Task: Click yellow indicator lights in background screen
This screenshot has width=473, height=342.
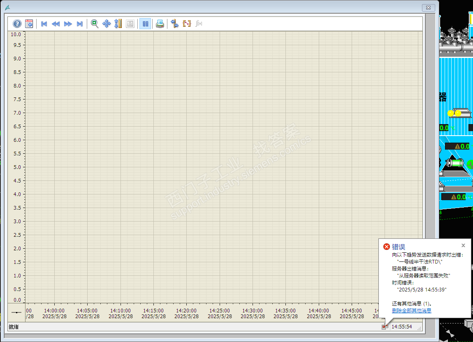Action: pos(454,113)
